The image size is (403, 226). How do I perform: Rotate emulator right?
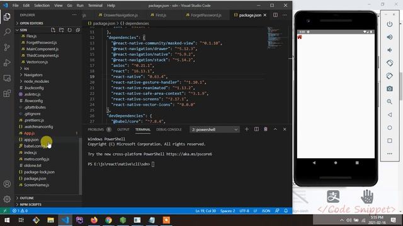pos(390,76)
